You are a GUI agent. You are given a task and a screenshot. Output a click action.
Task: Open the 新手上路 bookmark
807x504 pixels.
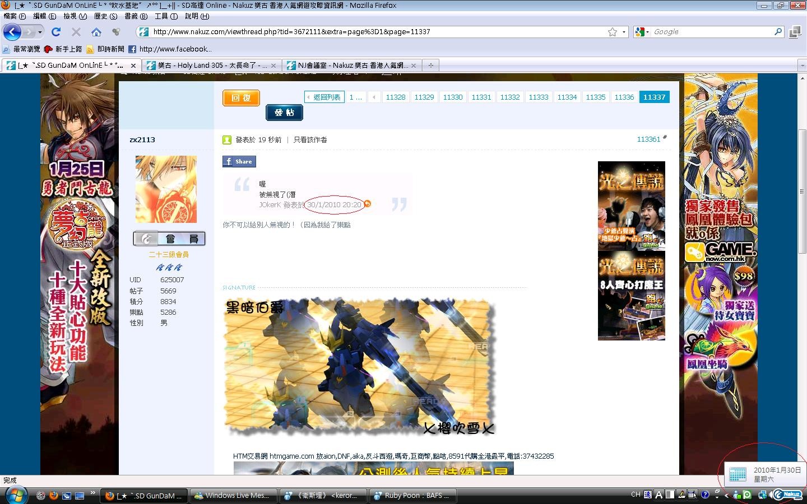click(x=63, y=49)
